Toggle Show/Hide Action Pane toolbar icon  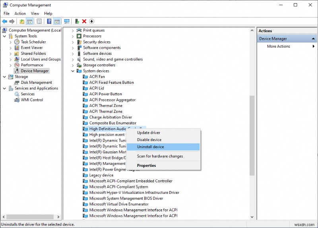tap(57, 21)
